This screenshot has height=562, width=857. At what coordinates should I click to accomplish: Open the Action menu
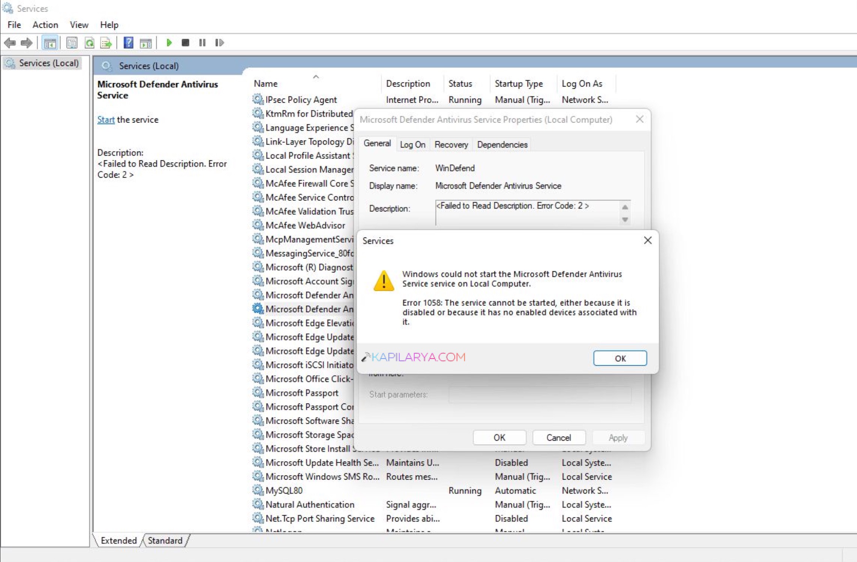[45, 24]
